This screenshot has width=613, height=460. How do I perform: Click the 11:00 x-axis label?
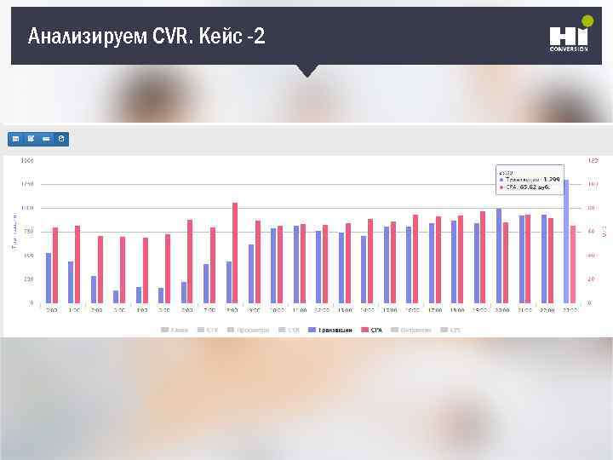[x=300, y=310]
